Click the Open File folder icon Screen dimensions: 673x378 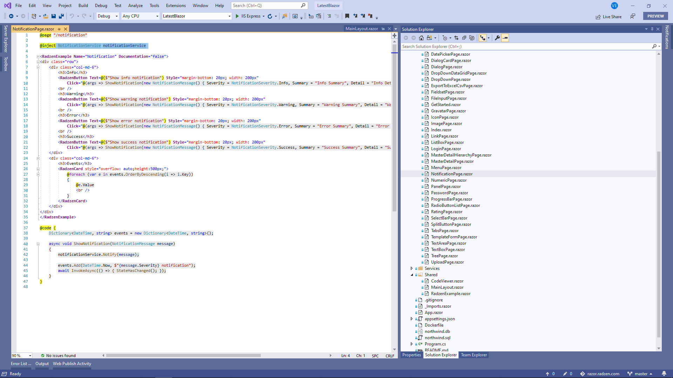coord(46,16)
